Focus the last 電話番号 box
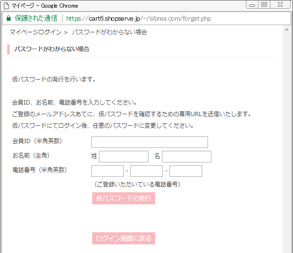Viewport: 293px width, 253px height. [x=185, y=171]
